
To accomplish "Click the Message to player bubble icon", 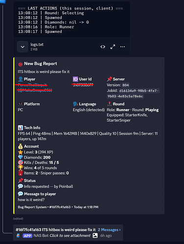I will pos(21,194).
